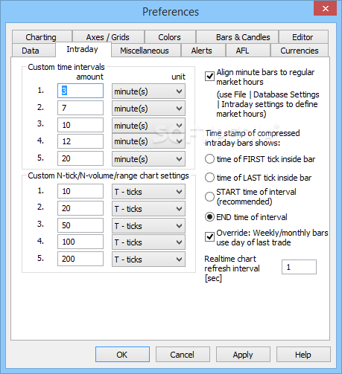Open T - ticks dropdown for N-tick row 3
The height and width of the screenshot is (374, 342).
(x=148, y=226)
